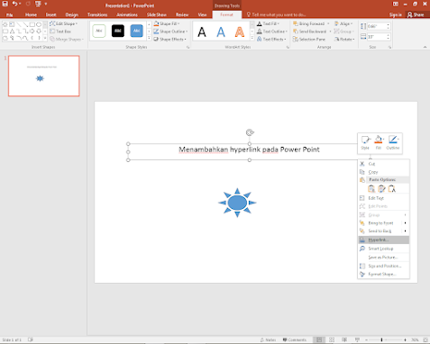Switch to the Home tab
Viewport: 430px width, 344px height.
pos(31,14)
